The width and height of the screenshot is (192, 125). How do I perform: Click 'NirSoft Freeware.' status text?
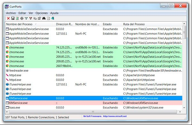click(92, 116)
